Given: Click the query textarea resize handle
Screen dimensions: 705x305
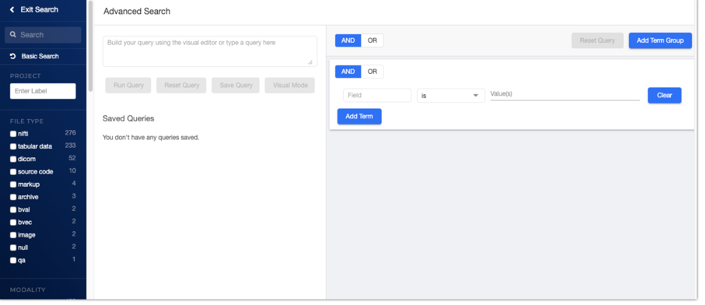Looking at the screenshot, I should (x=311, y=63).
